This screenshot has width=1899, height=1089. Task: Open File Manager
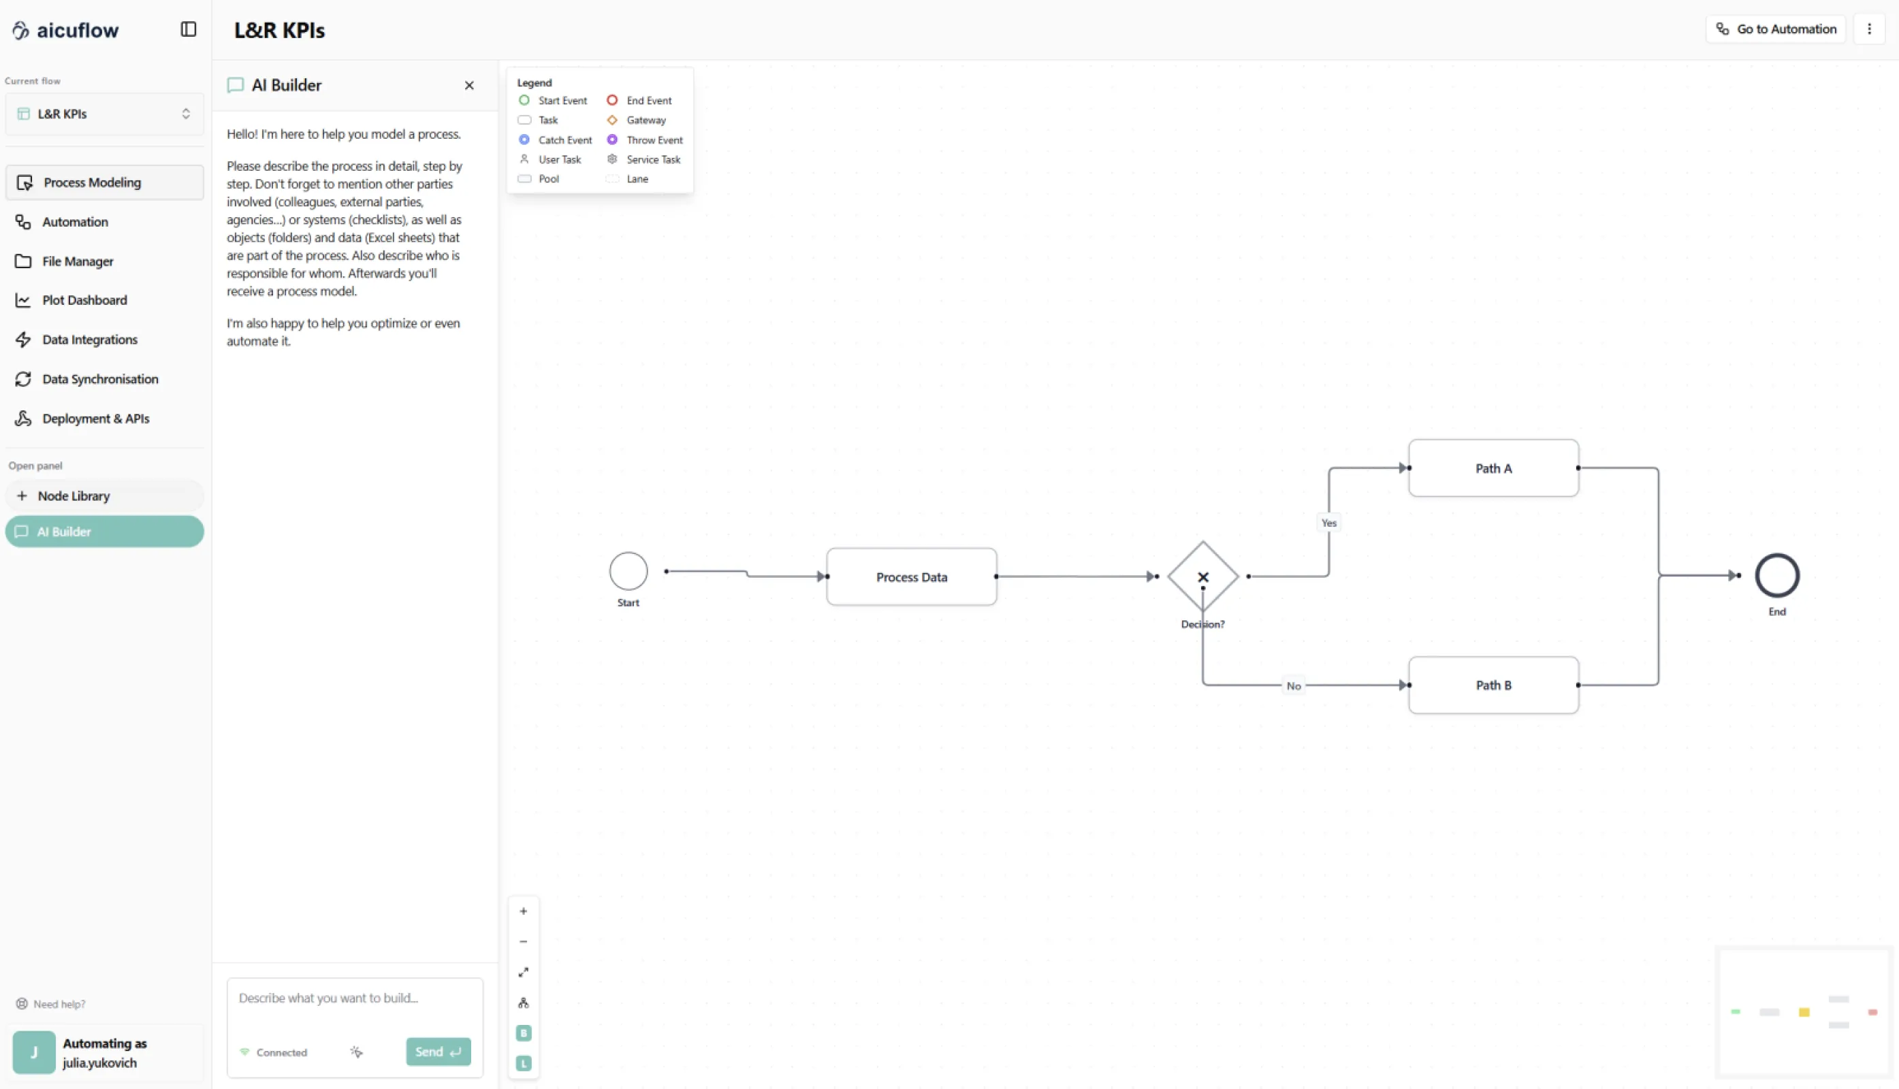[x=105, y=261]
